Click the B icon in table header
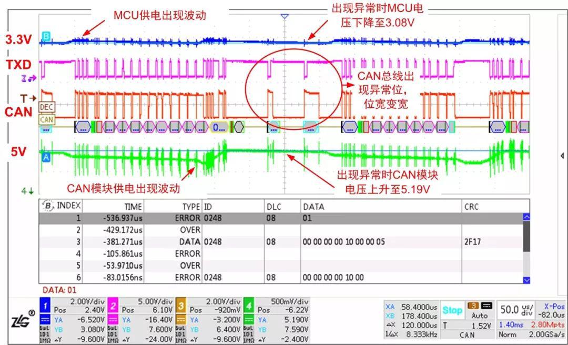568x345 pixels. [x=48, y=206]
